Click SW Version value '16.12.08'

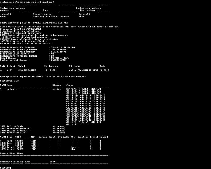click(x=50, y=70)
